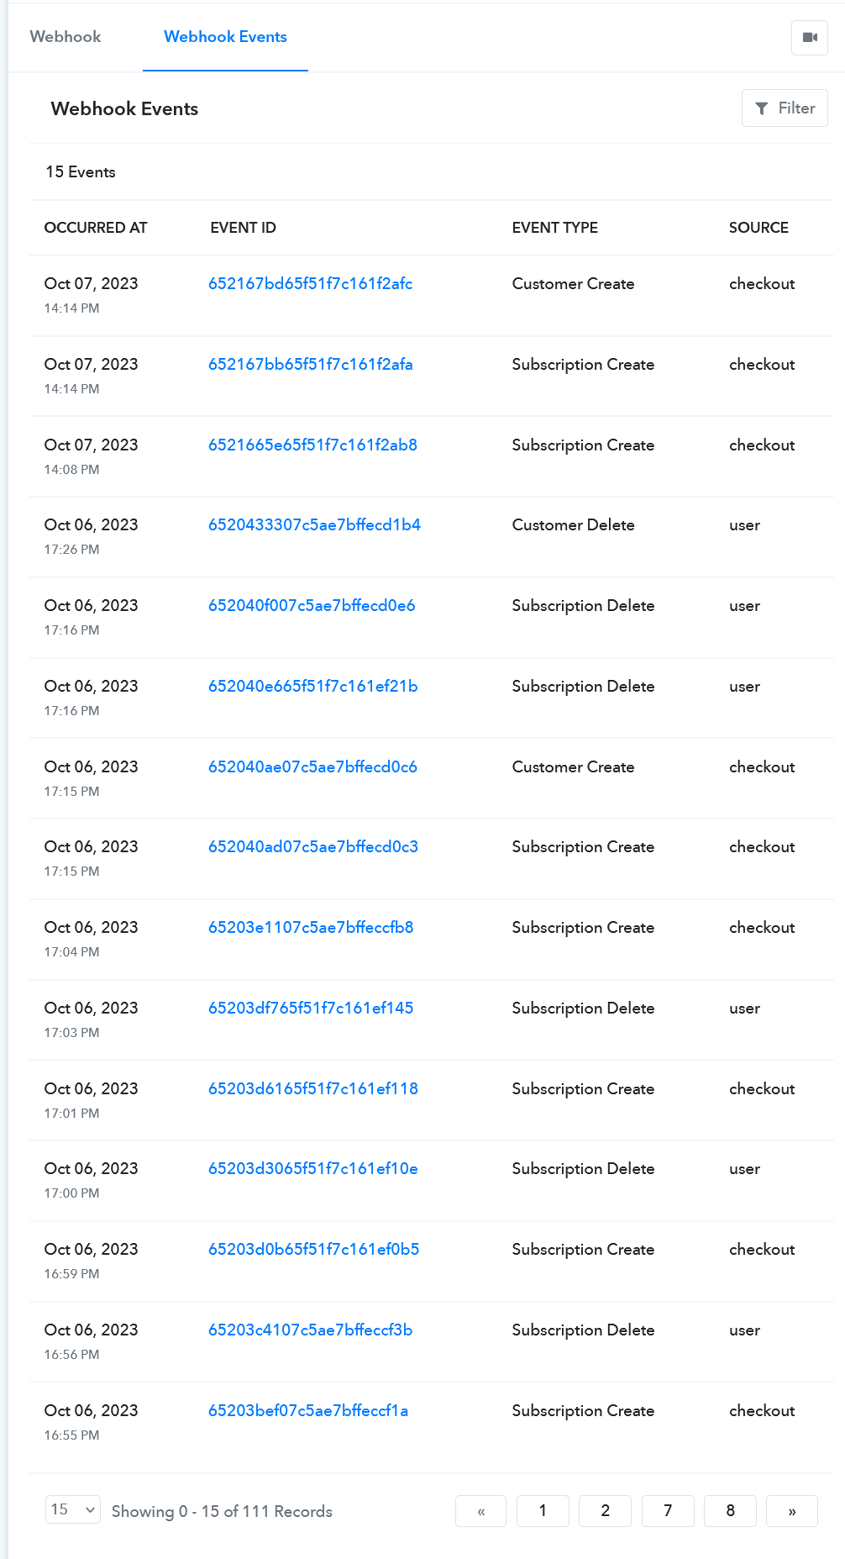The width and height of the screenshot is (845, 1559).
Task: Open event 65203d0b65f51f7c161ef0b5
Action: tap(314, 1250)
